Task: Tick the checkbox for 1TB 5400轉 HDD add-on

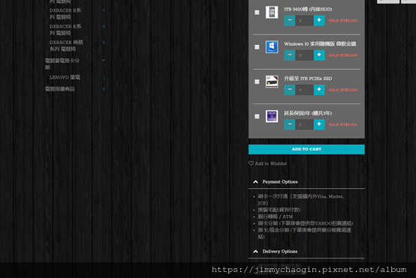Action: click(257, 13)
